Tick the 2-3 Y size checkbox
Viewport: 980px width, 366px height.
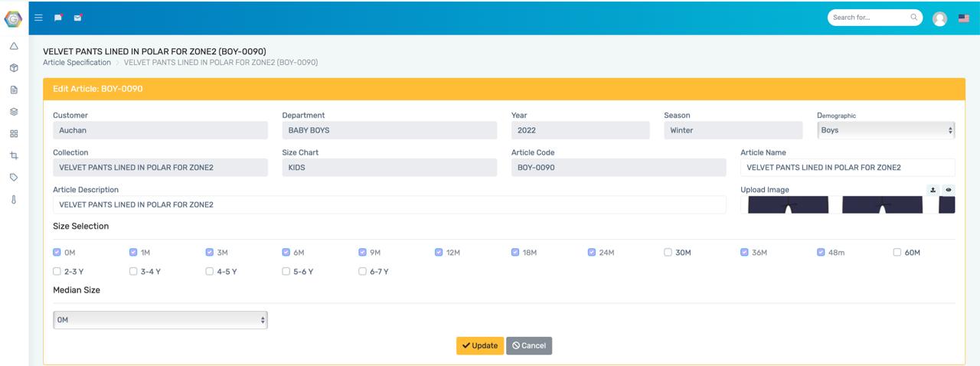click(x=57, y=271)
